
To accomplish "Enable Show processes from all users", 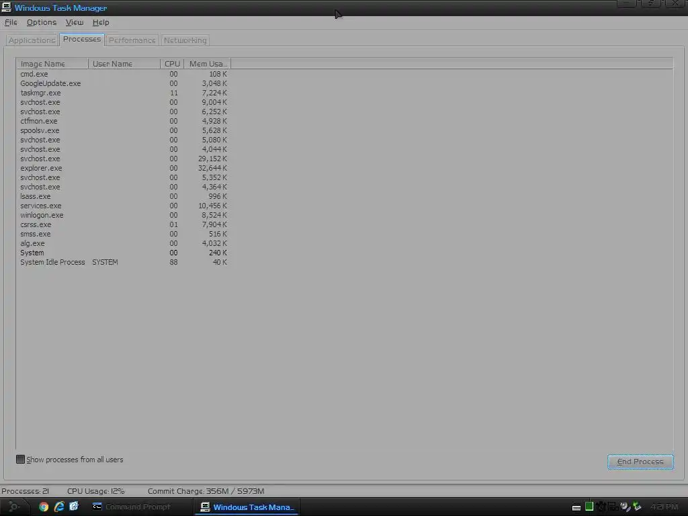I will 21,460.
